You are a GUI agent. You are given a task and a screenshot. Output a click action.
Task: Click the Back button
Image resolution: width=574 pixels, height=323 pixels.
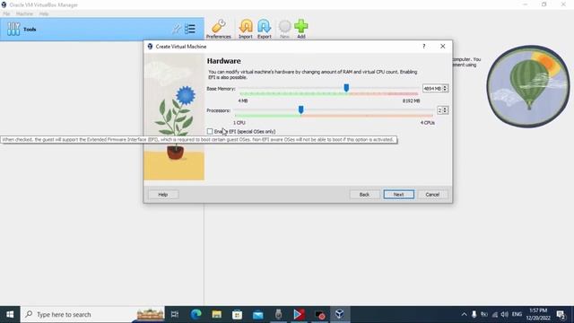pos(364,195)
